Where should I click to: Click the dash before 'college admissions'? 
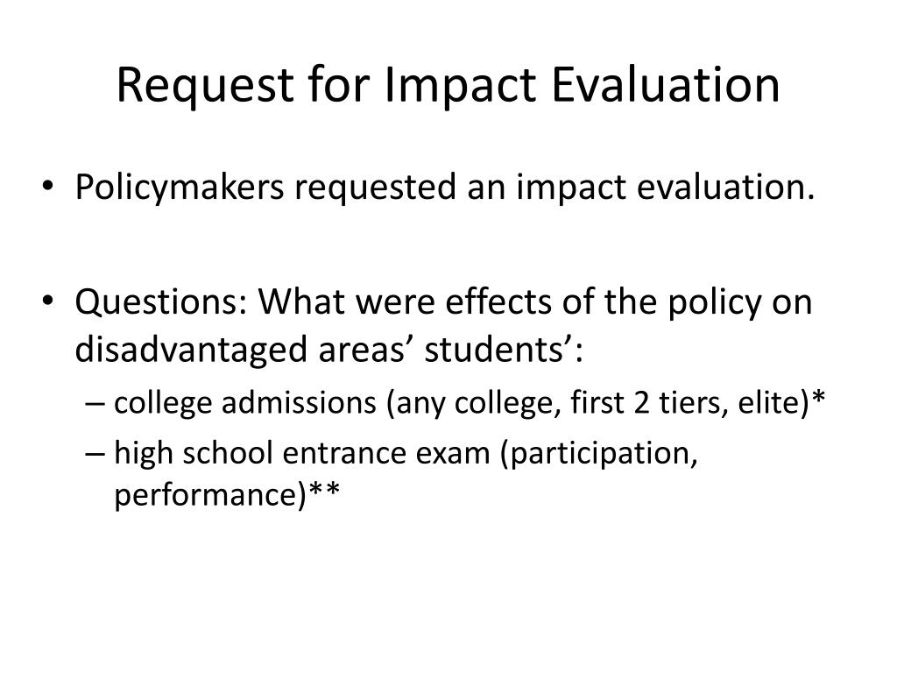tap(95, 403)
